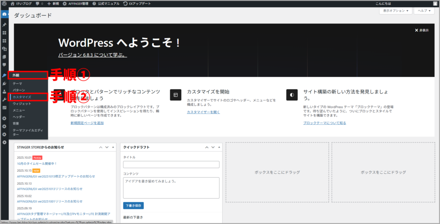Open the ヘルプ dropdown tab

click(424, 11)
